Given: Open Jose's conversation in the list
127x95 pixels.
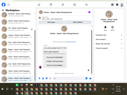Looking at the screenshot, I should click(17, 65).
